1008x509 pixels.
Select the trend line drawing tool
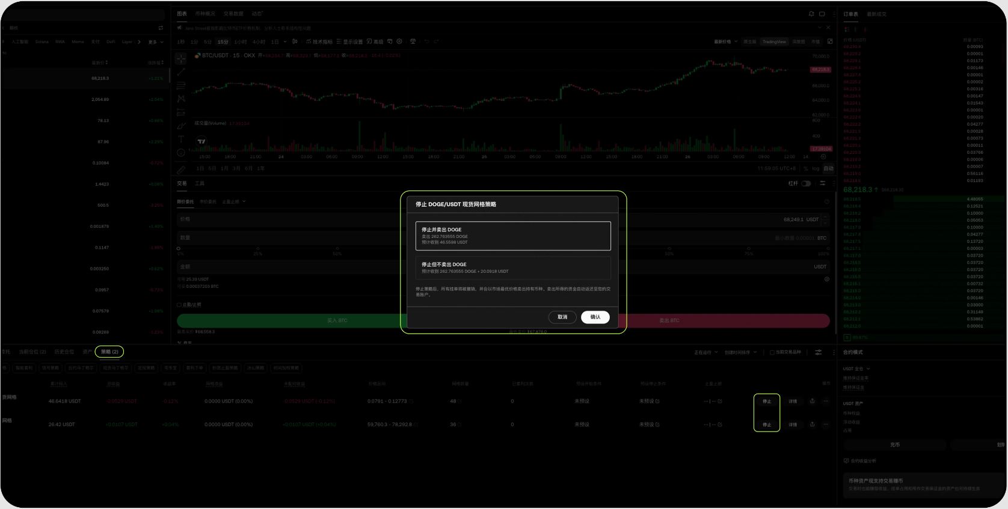pyautogui.click(x=180, y=72)
